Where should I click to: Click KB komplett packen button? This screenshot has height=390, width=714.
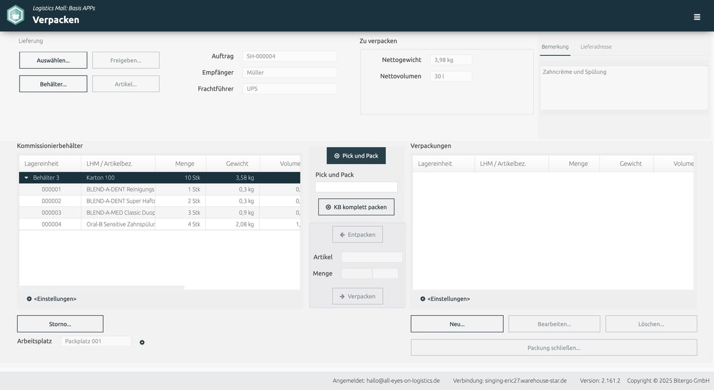click(356, 207)
